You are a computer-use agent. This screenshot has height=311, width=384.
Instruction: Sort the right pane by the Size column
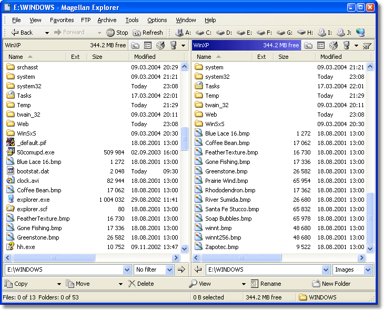284,57
